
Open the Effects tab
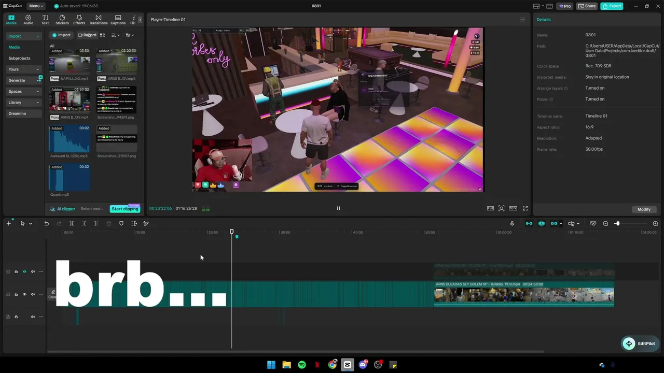point(79,20)
